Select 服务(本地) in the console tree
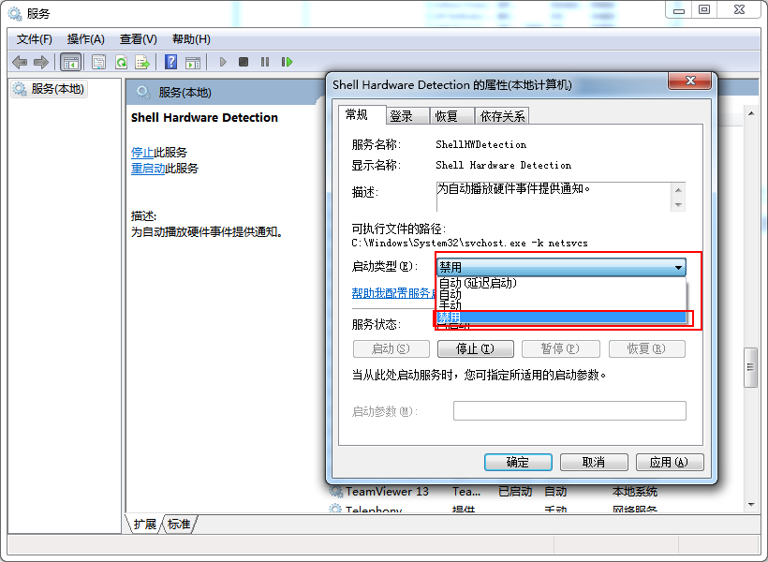Image resolution: width=768 pixels, height=562 pixels. 57,89
